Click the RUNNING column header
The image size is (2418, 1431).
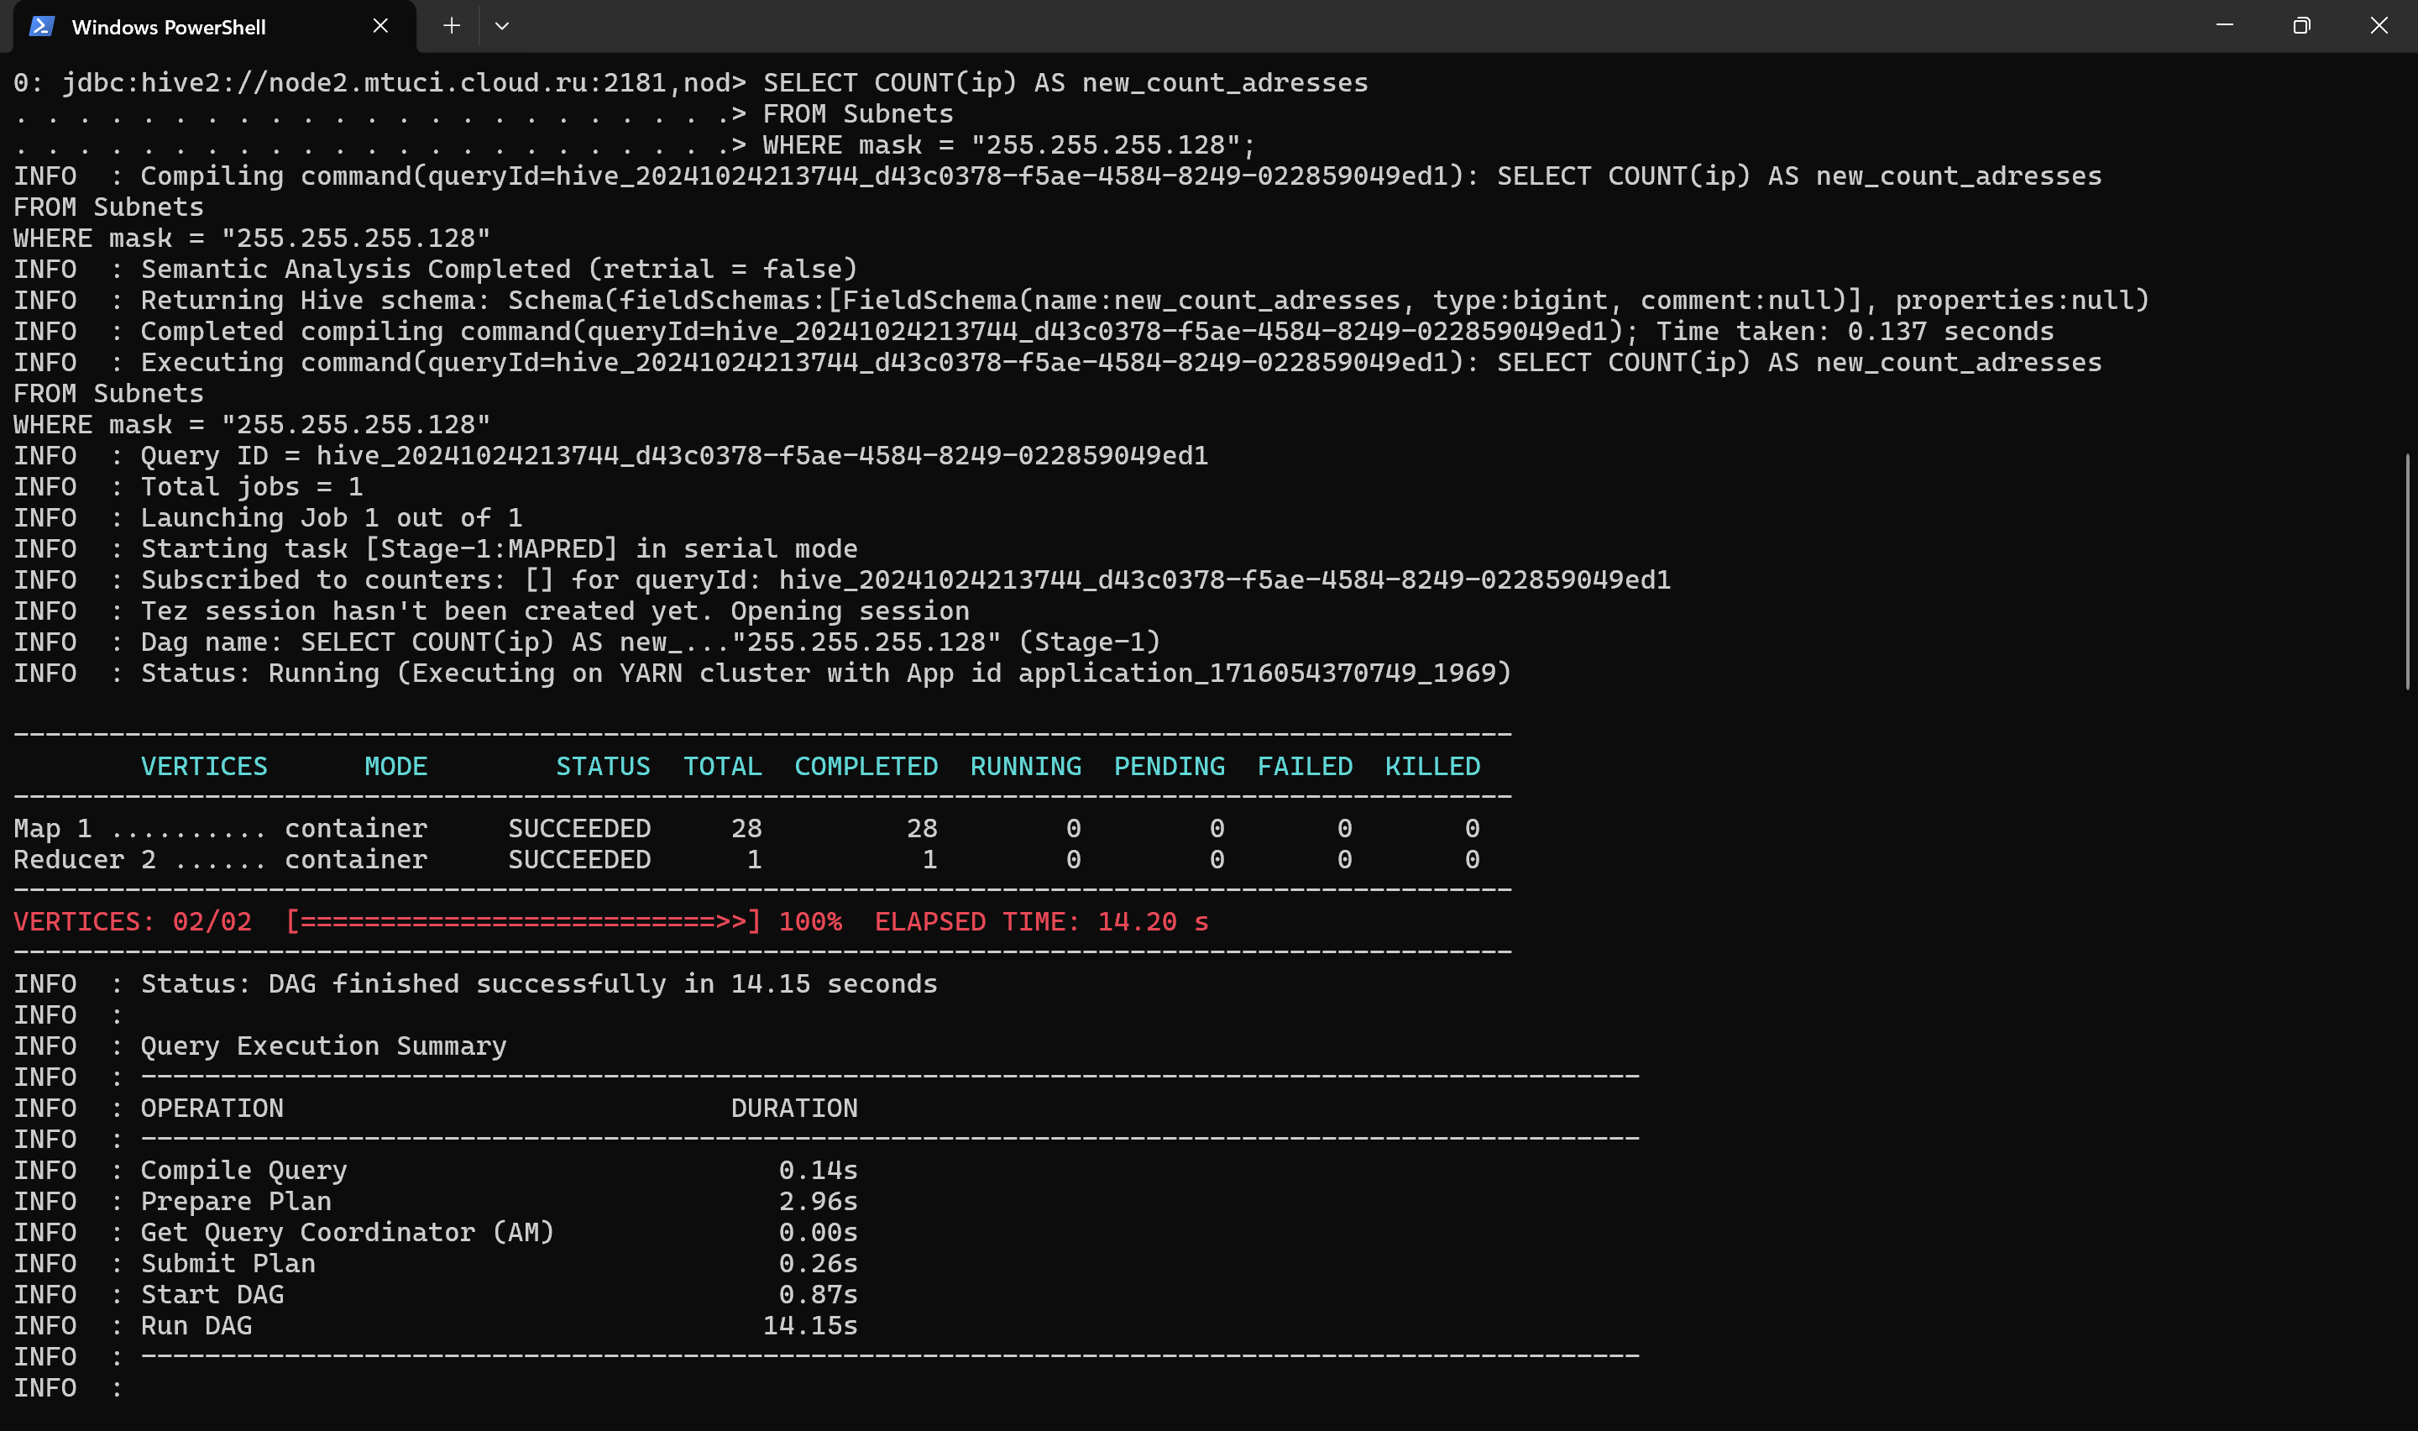coord(1025,767)
